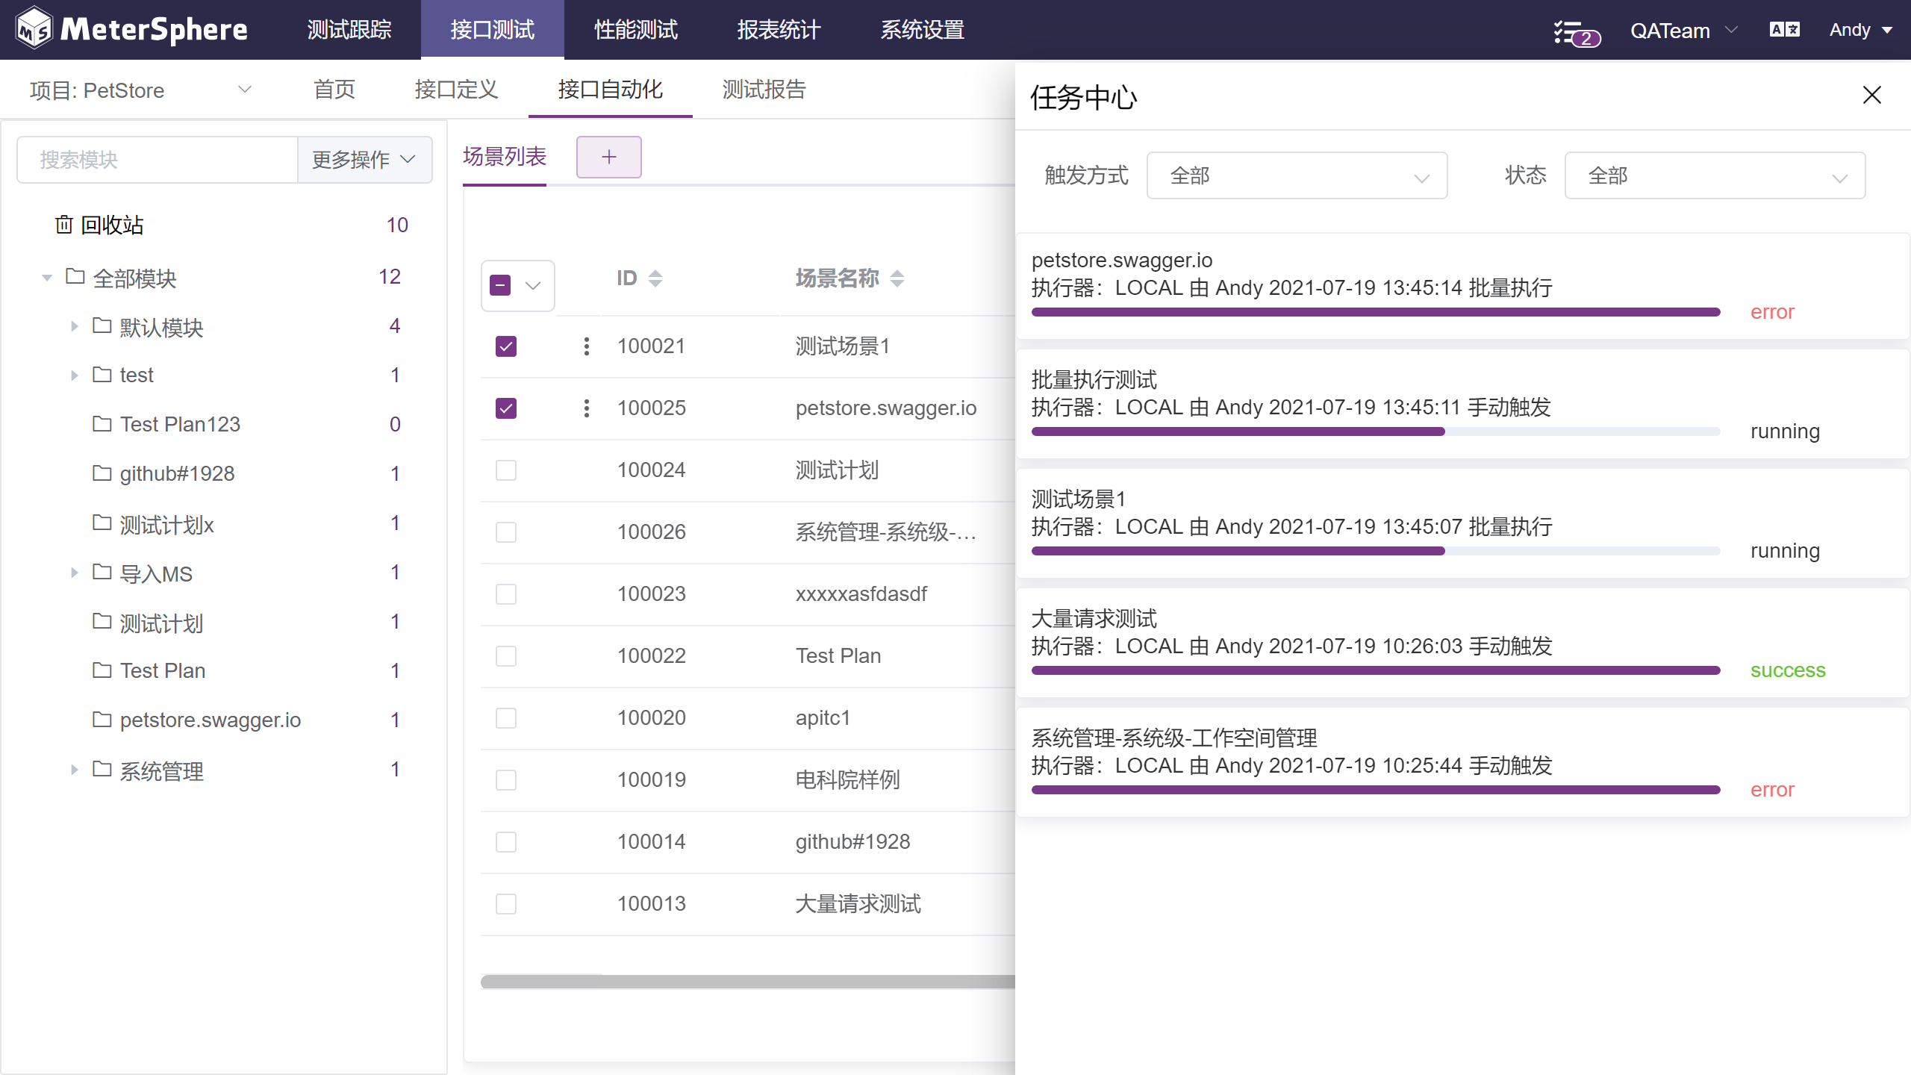Open the 项目: PetStore project dropdown
The image size is (1911, 1075).
140,90
